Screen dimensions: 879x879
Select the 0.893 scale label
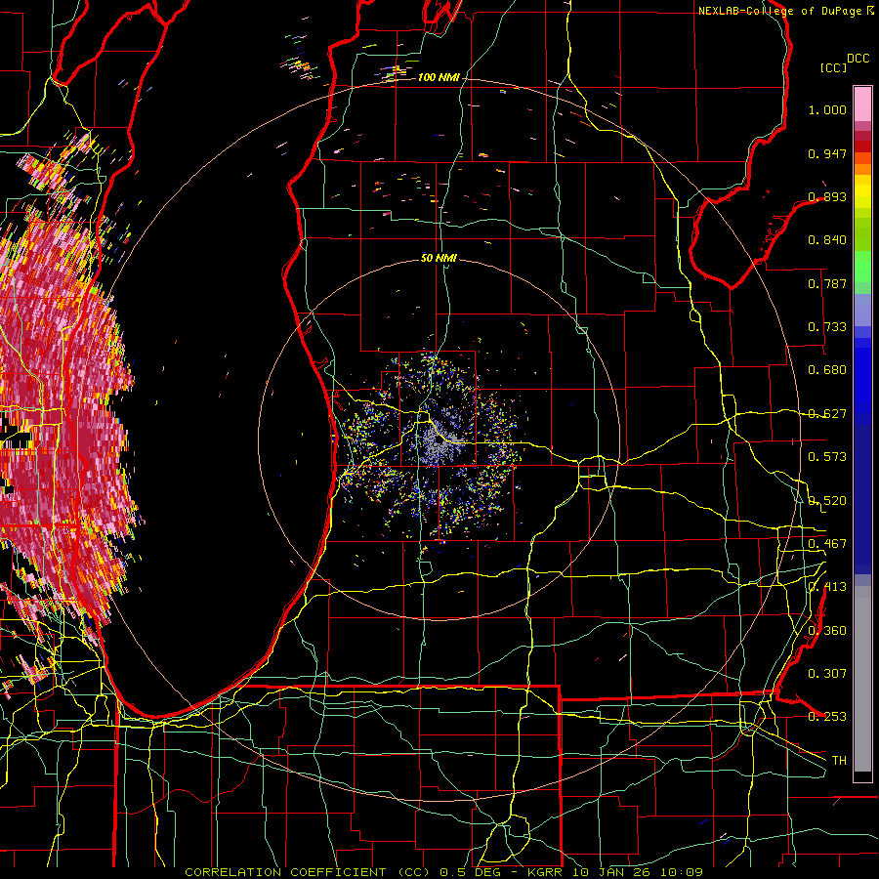coord(827,196)
